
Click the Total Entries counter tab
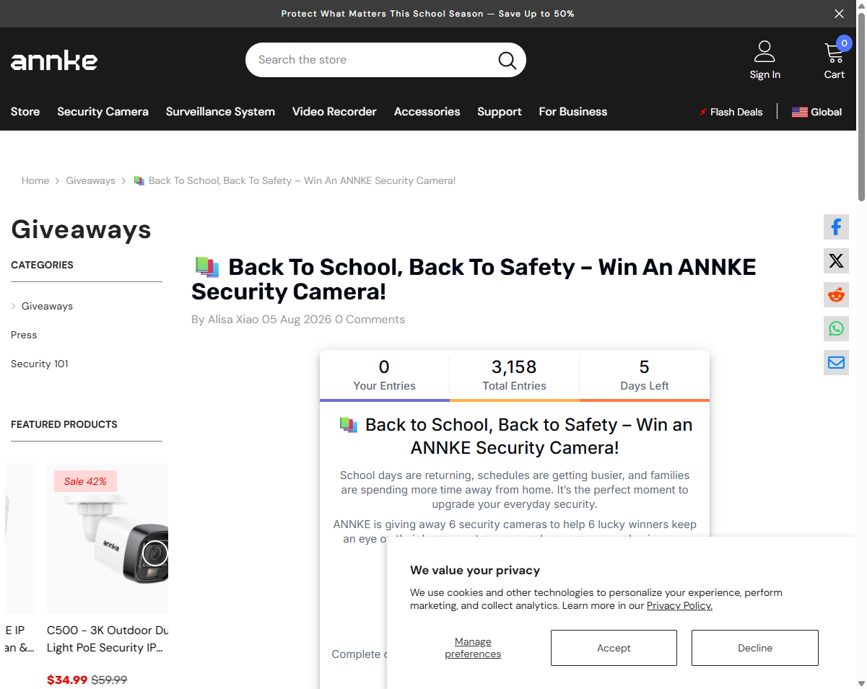(x=514, y=375)
